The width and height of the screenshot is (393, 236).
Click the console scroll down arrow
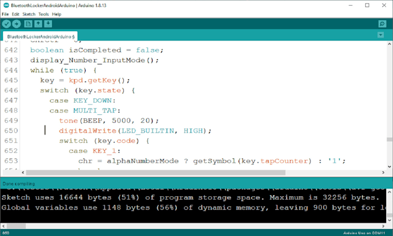point(389,220)
